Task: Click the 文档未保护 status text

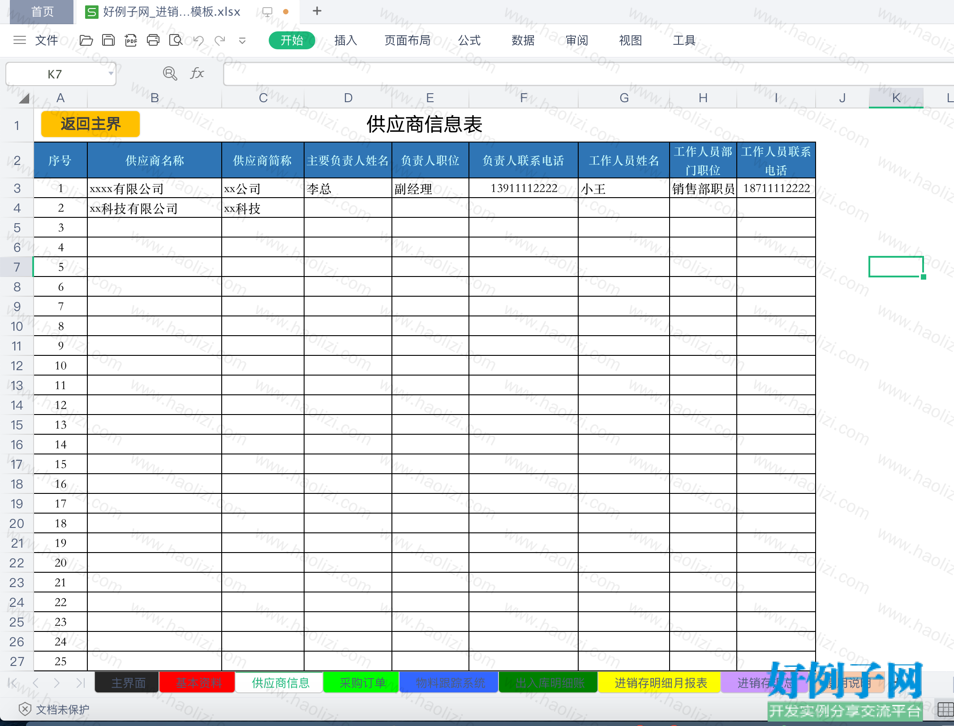Action: coord(63,709)
